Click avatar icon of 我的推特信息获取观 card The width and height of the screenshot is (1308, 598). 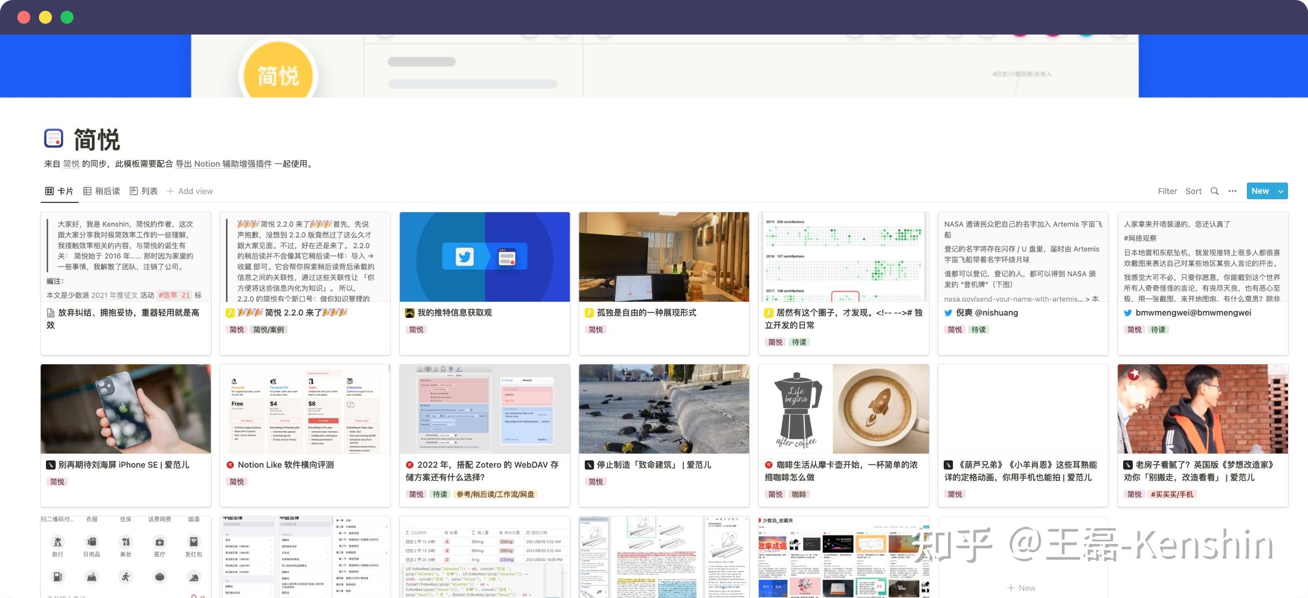(x=410, y=313)
